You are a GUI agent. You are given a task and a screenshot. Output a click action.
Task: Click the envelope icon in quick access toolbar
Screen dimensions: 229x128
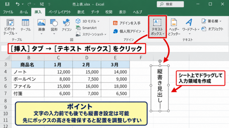[42, 4]
